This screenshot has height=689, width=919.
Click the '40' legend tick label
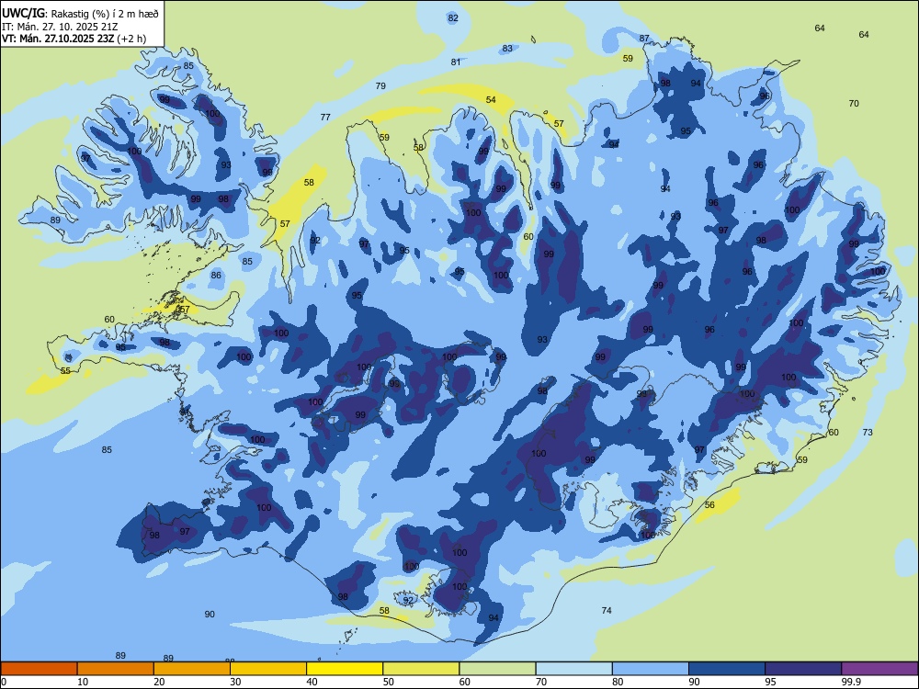coord(312,682)
